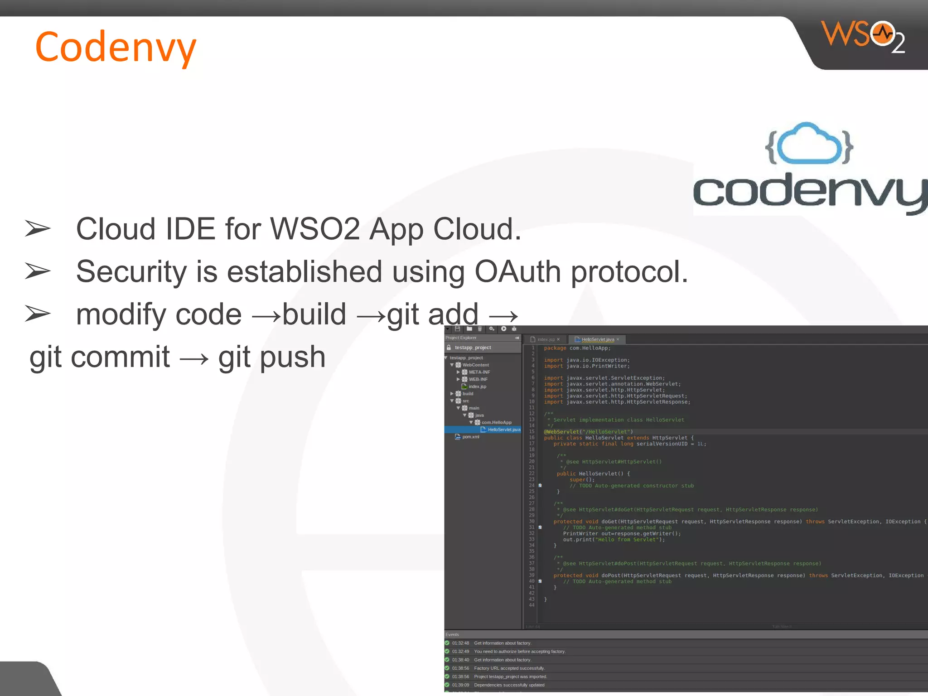
Task: Collapse the java folder in tree
Action: pos(464,416)
